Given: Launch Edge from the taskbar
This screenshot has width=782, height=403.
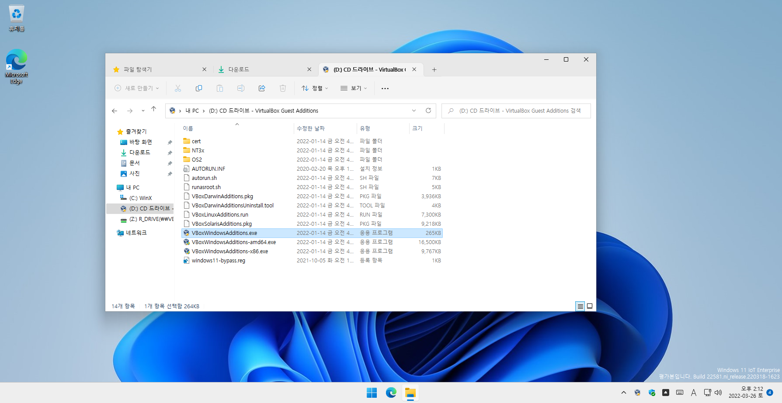Looking at the screenshot, I should click(391, 393).
